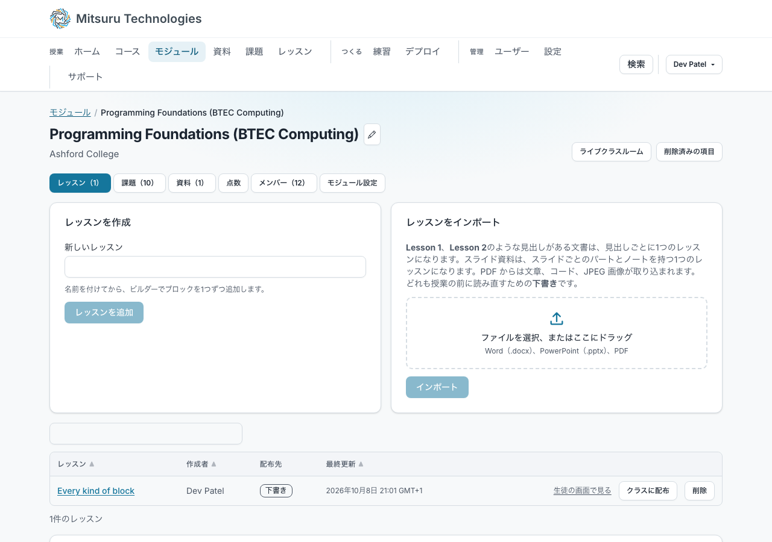Click the upload icon in the import dropzone
Viewport: 772px width, 542px height.
tap(557, 319)
